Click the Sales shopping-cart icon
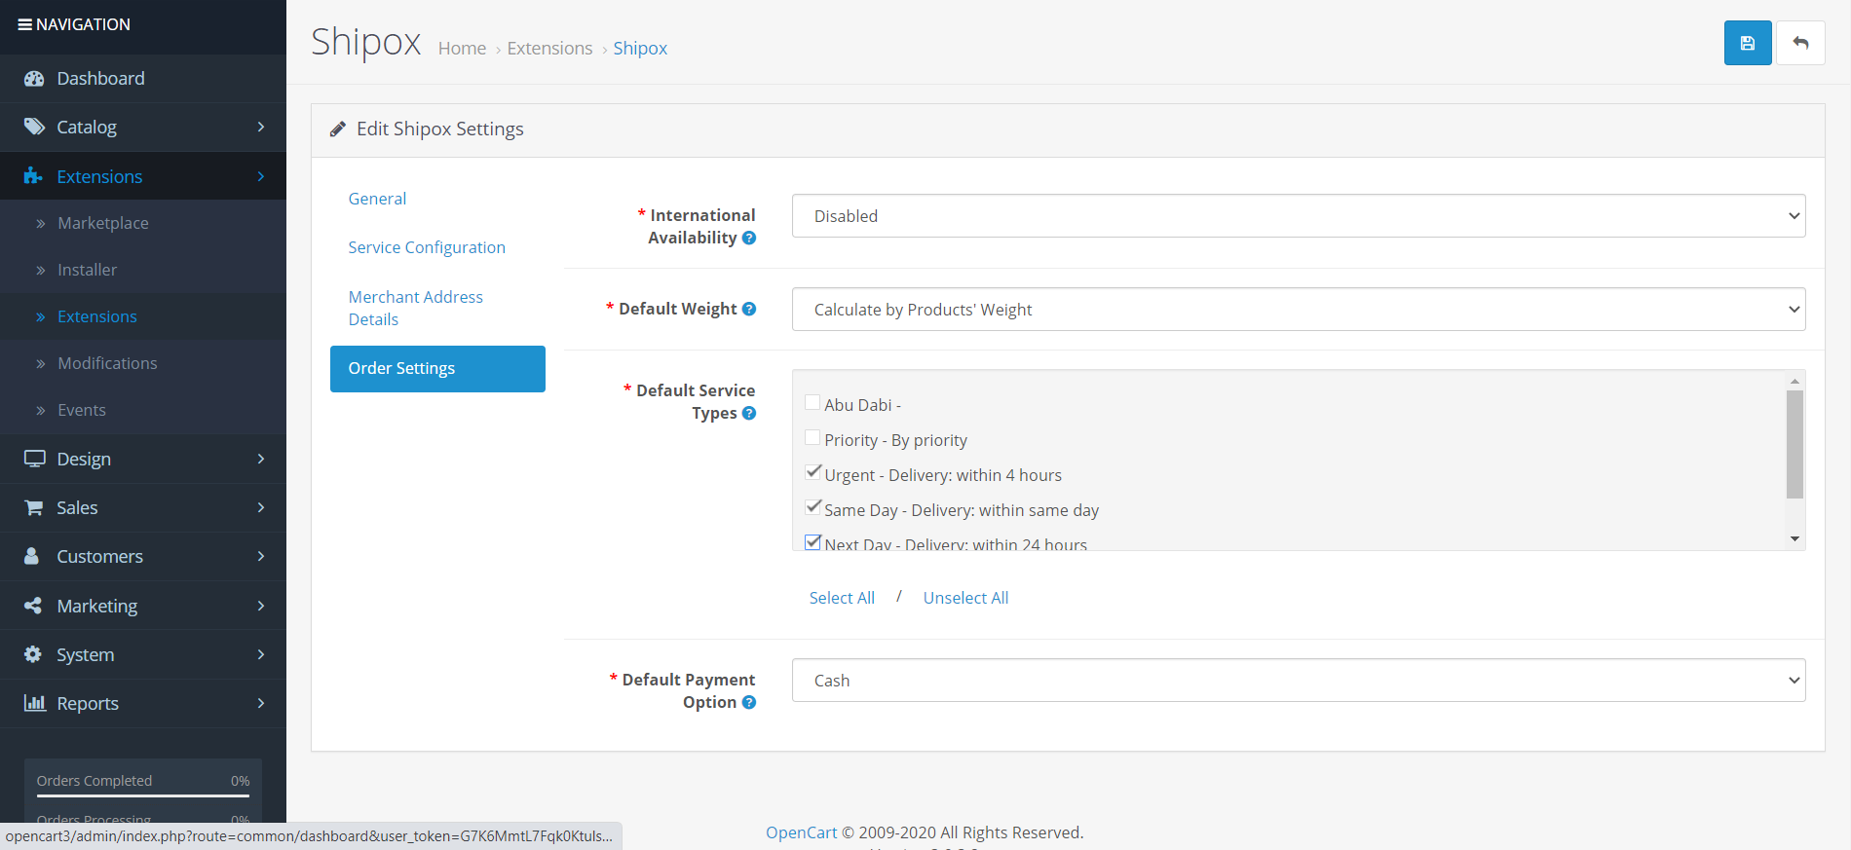The height and width of the screenshot is (850, 1851). click(34, 507)
